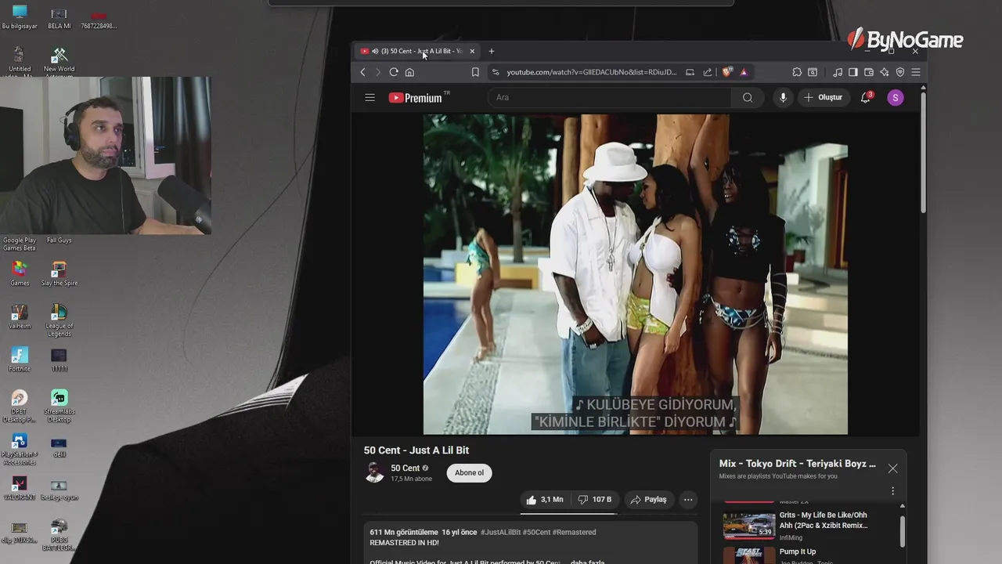Select the 'Bu bilgisayar' desktop icon
Image resolution: width=1002 pixels, height=564 pixels.
(x=20, y=17)
